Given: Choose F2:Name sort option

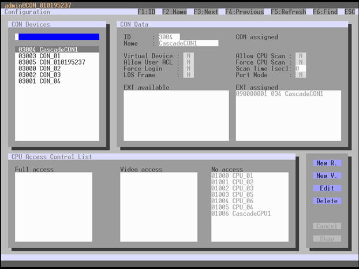Looking at the screenshot, I should pyautogui.click(x=174, y=12).
